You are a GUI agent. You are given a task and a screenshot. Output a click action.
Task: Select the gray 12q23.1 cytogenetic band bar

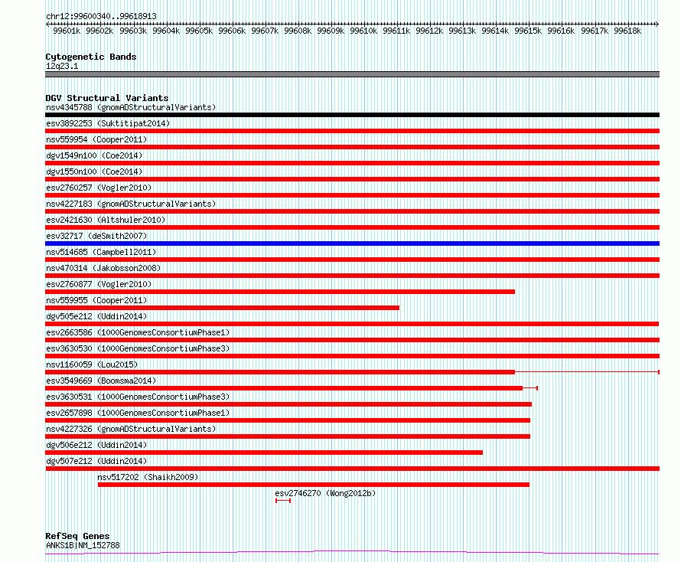point(352,74)
